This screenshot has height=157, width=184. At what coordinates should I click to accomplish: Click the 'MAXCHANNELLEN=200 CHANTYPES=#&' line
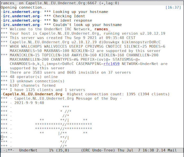point(75,60)
